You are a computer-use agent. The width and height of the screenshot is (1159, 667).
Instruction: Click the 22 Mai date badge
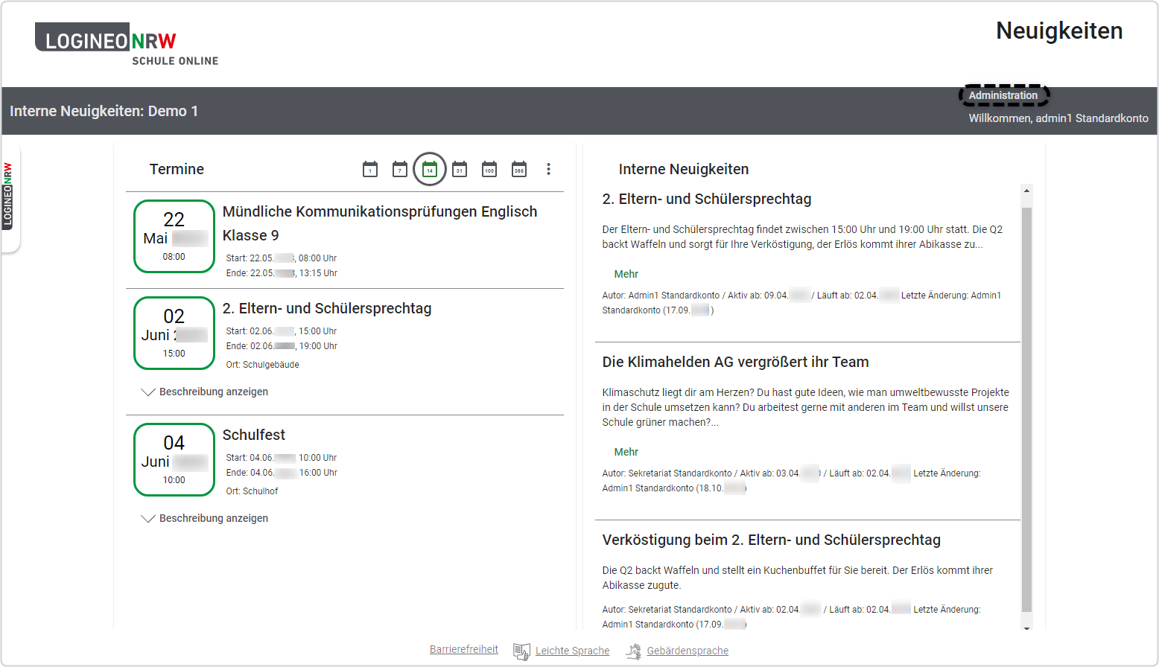(174, 237)
